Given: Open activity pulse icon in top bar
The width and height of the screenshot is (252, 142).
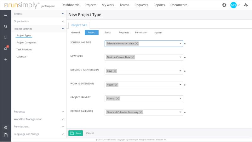Looking at the screenshot, I should tap(246, 5).
